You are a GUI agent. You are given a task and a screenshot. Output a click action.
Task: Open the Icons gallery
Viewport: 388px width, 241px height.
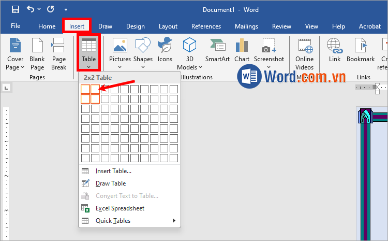click(x=165, y=50)
